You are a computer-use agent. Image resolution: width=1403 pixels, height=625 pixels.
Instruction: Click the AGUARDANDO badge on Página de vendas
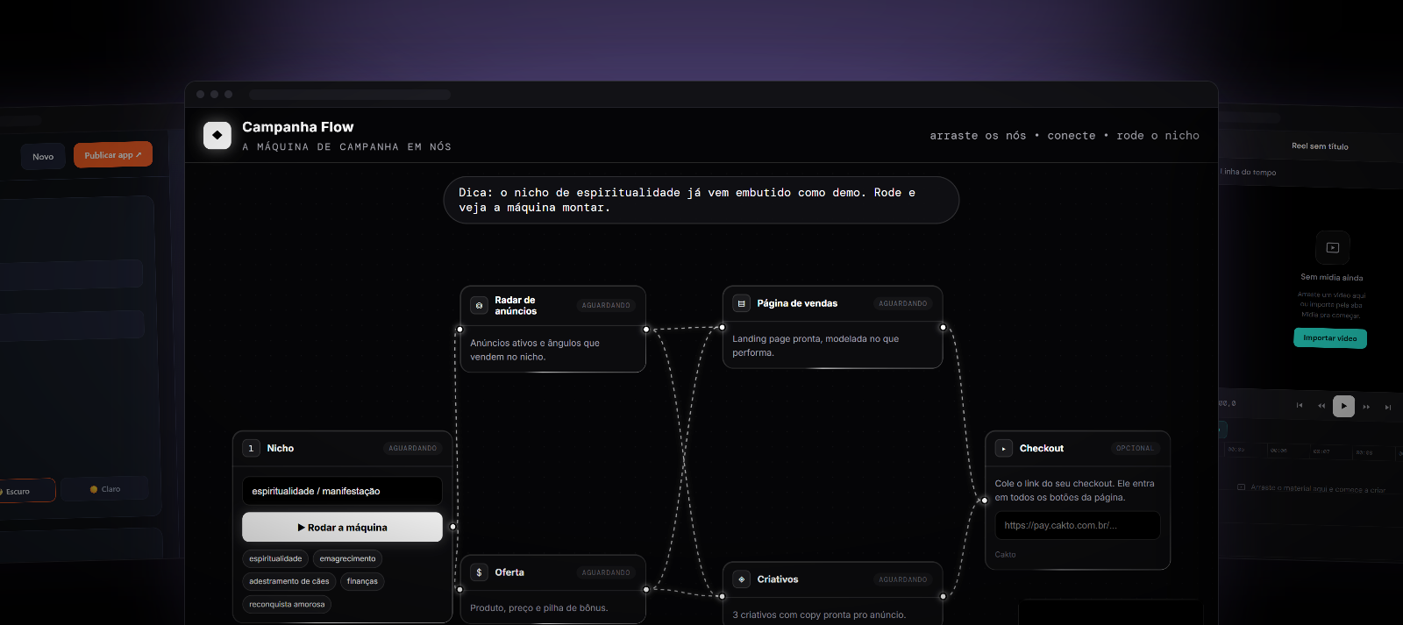(x=903, y=303)
